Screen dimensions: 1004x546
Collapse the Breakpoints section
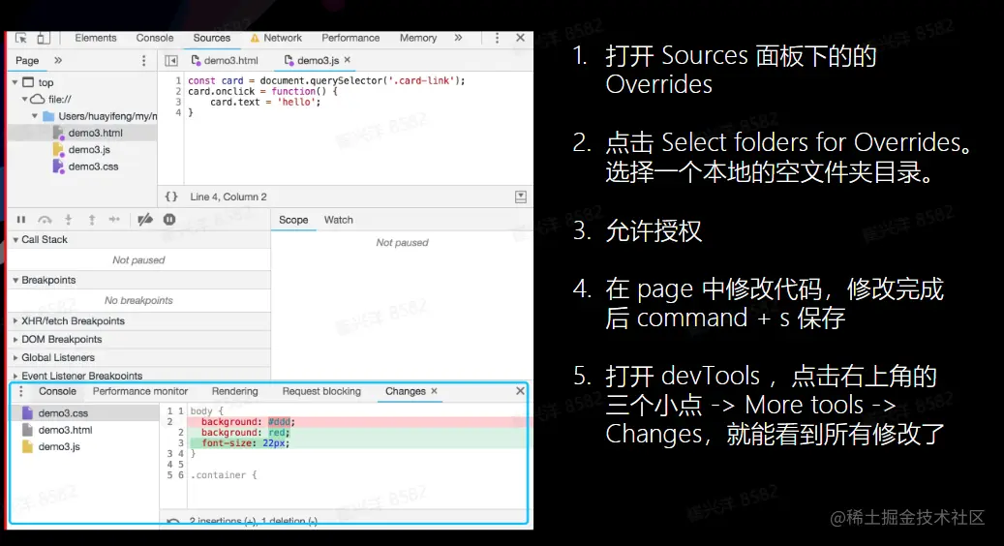tap(16, 280)
